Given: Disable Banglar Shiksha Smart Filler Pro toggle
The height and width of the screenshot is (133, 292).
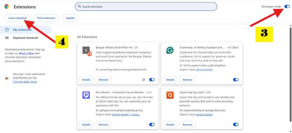Looking at the screenshot, I should 152,80.
